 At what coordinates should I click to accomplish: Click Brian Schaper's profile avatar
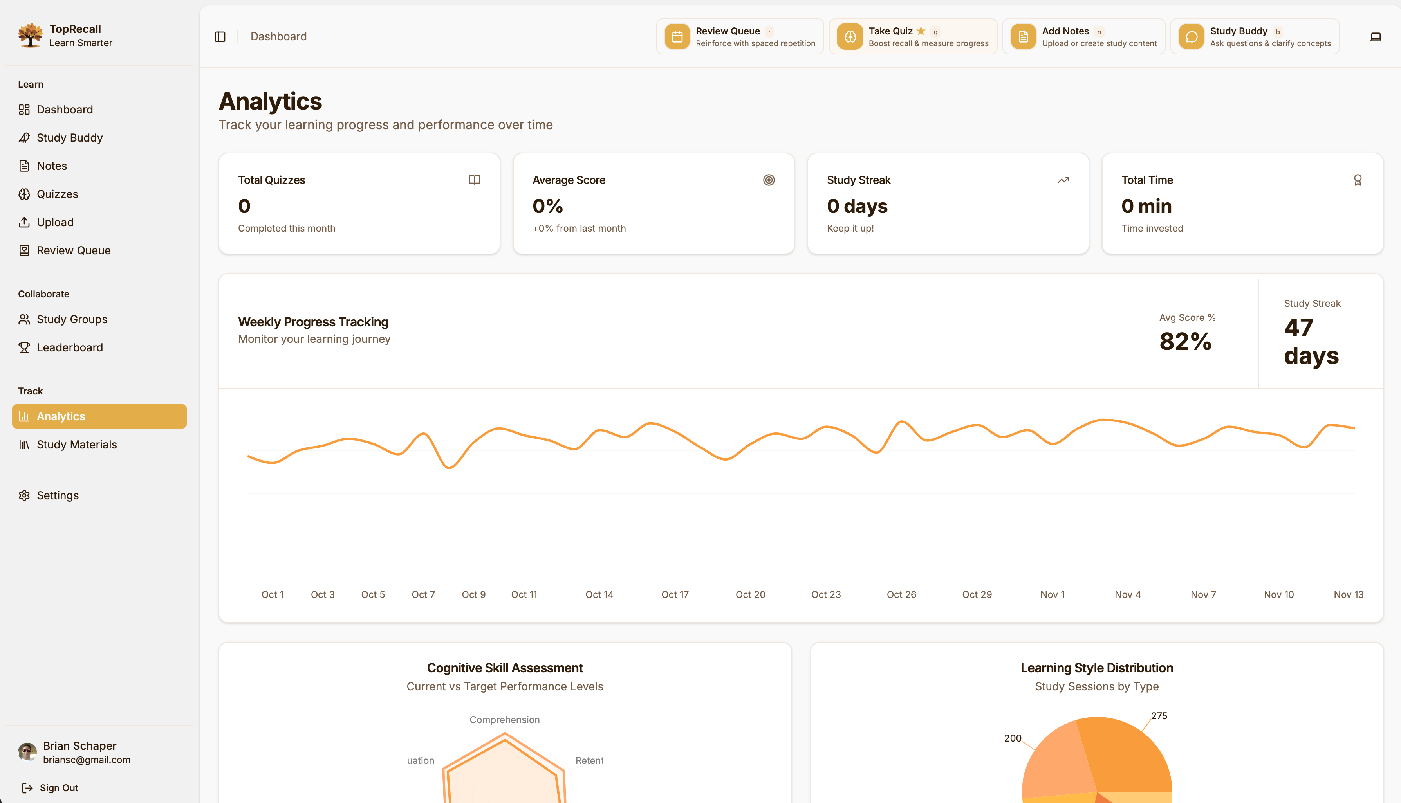27,751
